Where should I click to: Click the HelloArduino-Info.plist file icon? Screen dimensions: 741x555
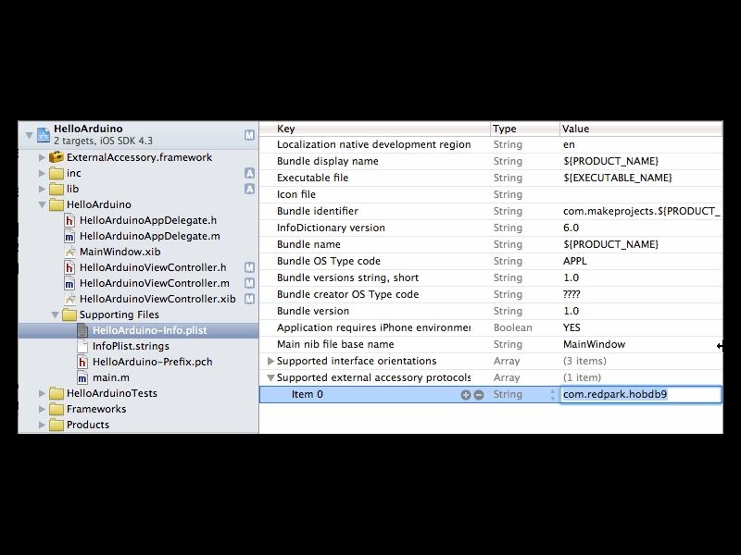point(82,330)
